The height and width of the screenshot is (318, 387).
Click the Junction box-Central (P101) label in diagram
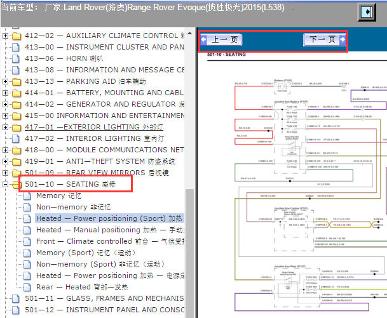coord(291,209)
